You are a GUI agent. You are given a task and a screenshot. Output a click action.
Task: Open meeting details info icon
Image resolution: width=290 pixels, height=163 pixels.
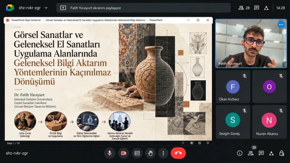tap(239, 153)
